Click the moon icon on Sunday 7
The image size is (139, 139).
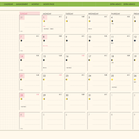pos(21,40)
